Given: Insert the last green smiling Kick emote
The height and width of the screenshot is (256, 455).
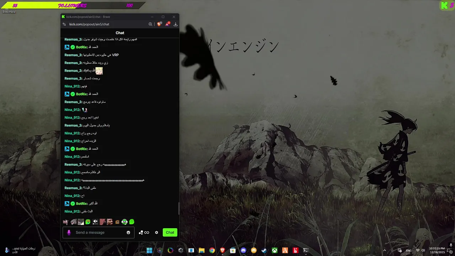Looking at the screenshot, I should (132, 222).
